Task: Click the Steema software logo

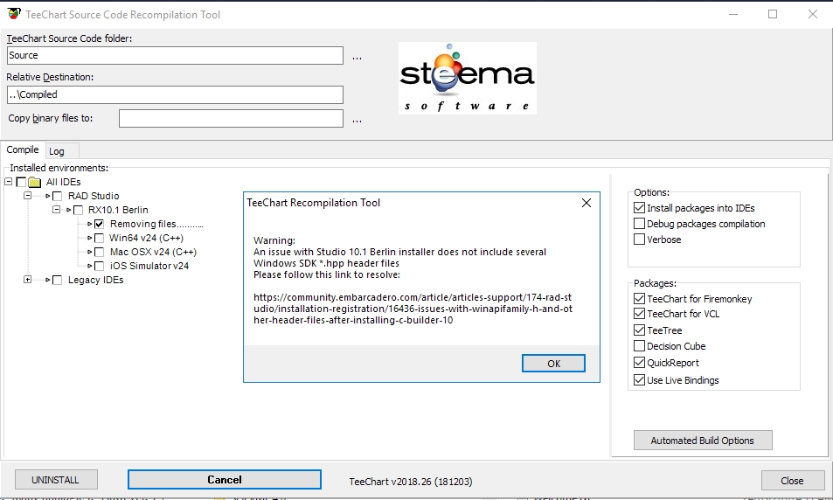Action: (x=468, y=78)
